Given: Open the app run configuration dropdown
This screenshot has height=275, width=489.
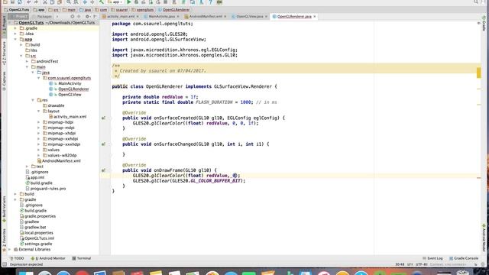Looking at the screenshot, I should point(115,2).
